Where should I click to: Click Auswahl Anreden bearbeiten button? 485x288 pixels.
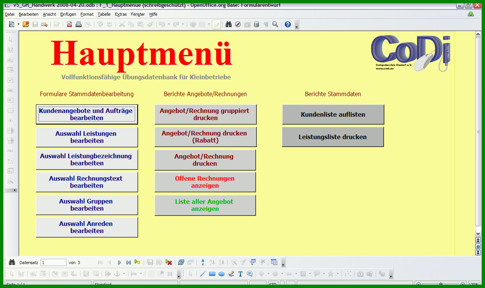pos(87,227)
